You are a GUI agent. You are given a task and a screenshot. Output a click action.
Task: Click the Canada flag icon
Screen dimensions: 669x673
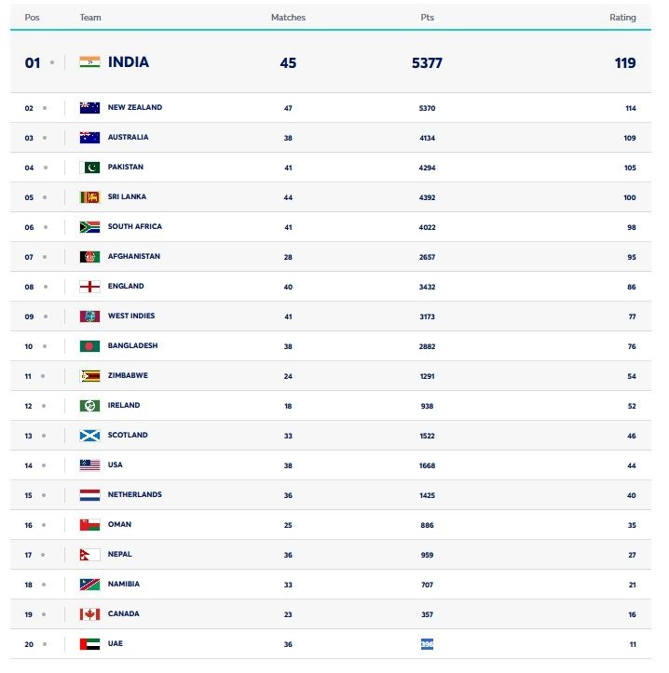tap(89, 614)
